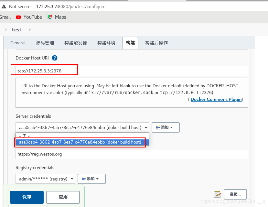Switch to the General tab
268x207 pixels.
click(18, 43)
